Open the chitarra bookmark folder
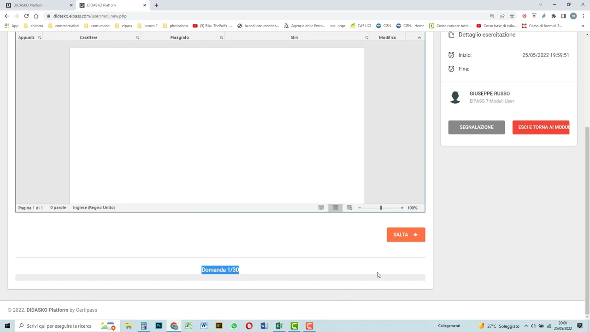Image resolution: width=590 pixels, height=332 pixels. pos(33,26)
